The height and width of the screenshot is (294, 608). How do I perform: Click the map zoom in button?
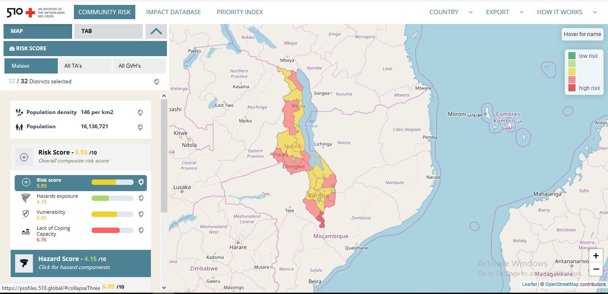pyautogui.click(x=596, y=255)
